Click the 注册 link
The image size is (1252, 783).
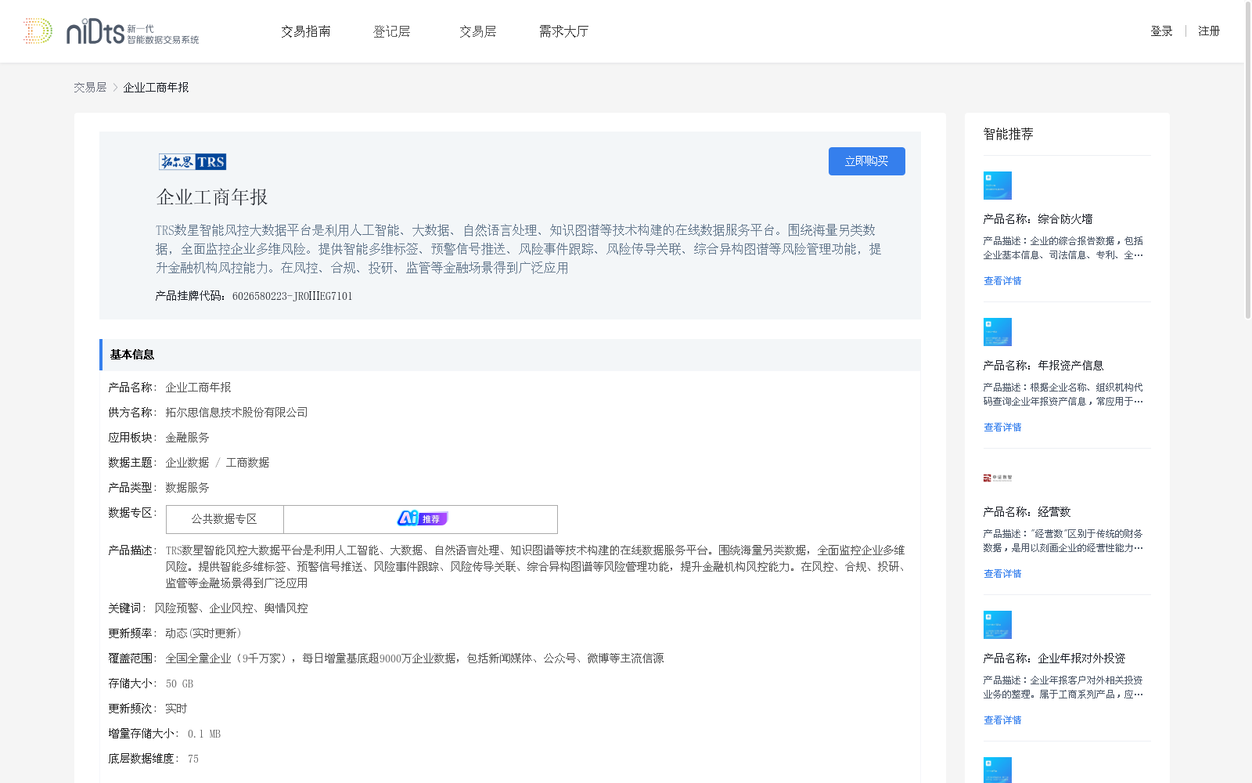point(1209,31)
